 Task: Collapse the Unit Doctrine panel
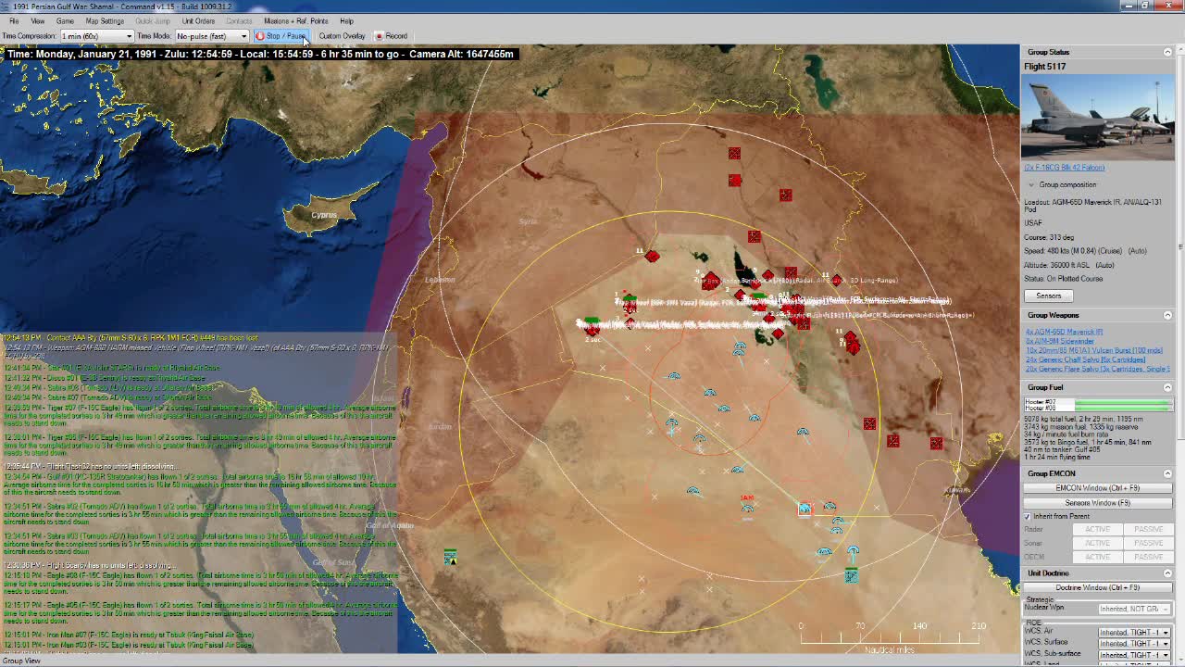1166,573
